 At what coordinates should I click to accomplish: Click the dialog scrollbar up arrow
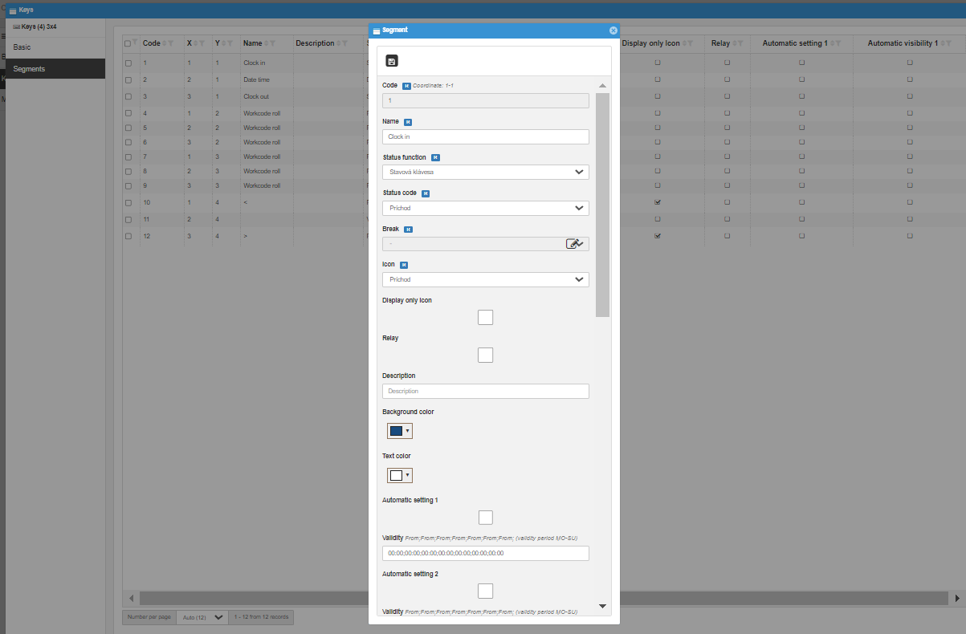(x=602, y=85)
